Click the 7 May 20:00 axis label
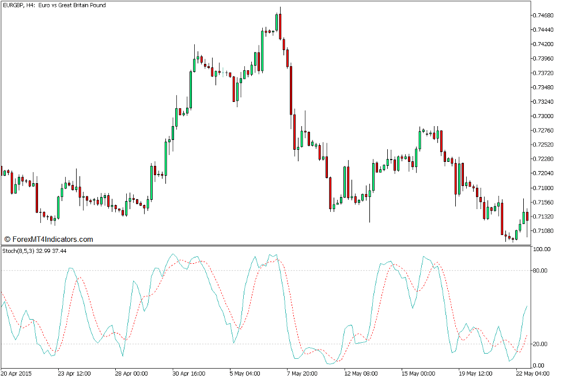Image resolution: width=563 pixels, height=379 pixels. coord(303,373)
